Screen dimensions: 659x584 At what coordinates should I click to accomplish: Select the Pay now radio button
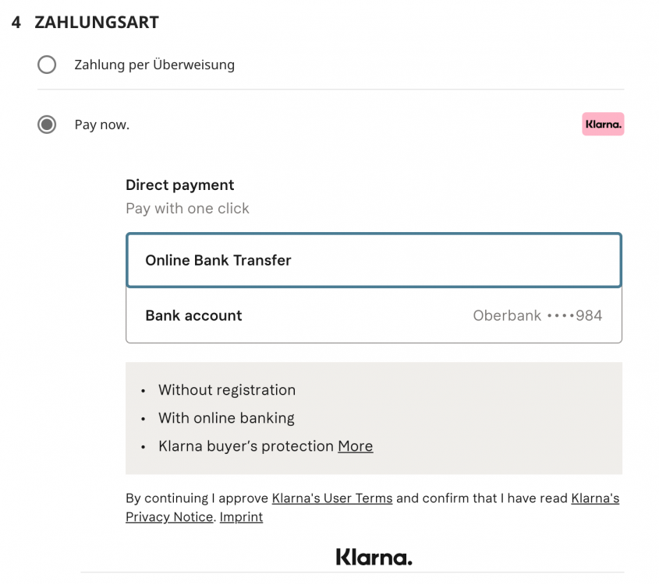point(47,125)
